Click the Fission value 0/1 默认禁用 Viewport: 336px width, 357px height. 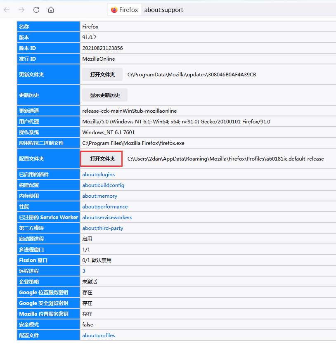point(97,260)
